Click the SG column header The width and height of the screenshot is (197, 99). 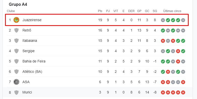155,11
